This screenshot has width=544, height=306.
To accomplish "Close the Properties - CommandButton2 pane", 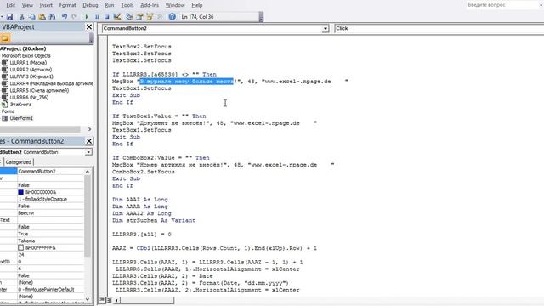I will point(89,141).
